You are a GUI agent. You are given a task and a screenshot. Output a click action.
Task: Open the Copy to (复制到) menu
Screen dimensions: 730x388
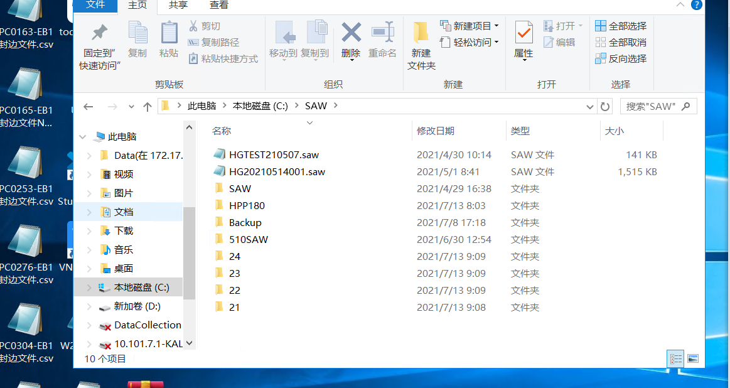(x=314, y=41)
